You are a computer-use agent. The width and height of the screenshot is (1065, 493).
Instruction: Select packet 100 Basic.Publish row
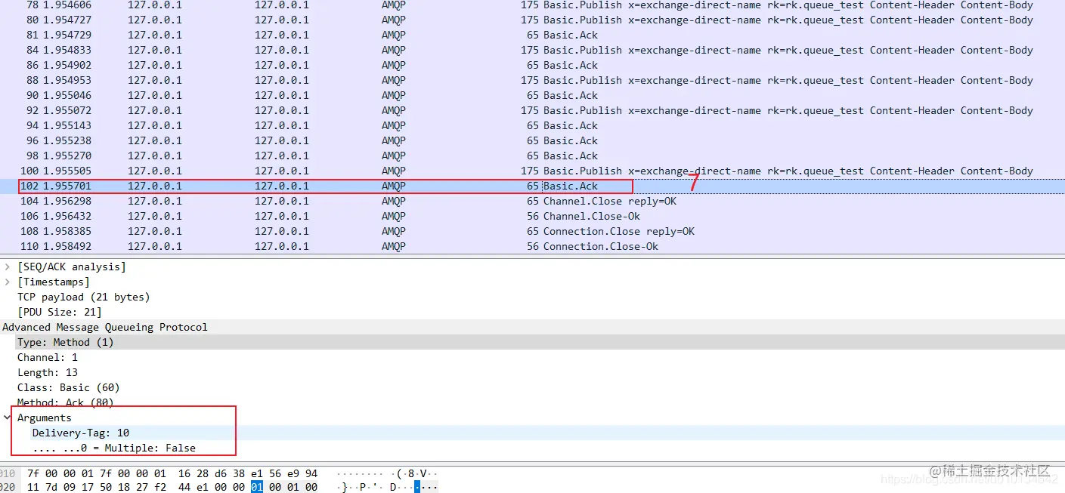(532, 171)
